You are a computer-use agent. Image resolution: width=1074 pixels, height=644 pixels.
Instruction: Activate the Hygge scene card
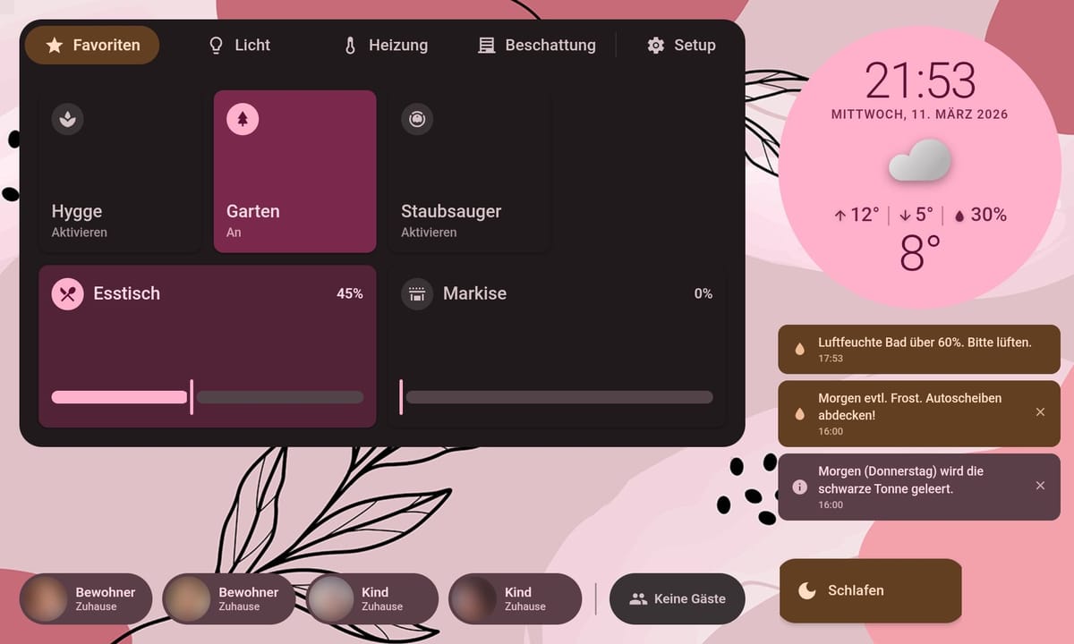[x=120, y=172]
